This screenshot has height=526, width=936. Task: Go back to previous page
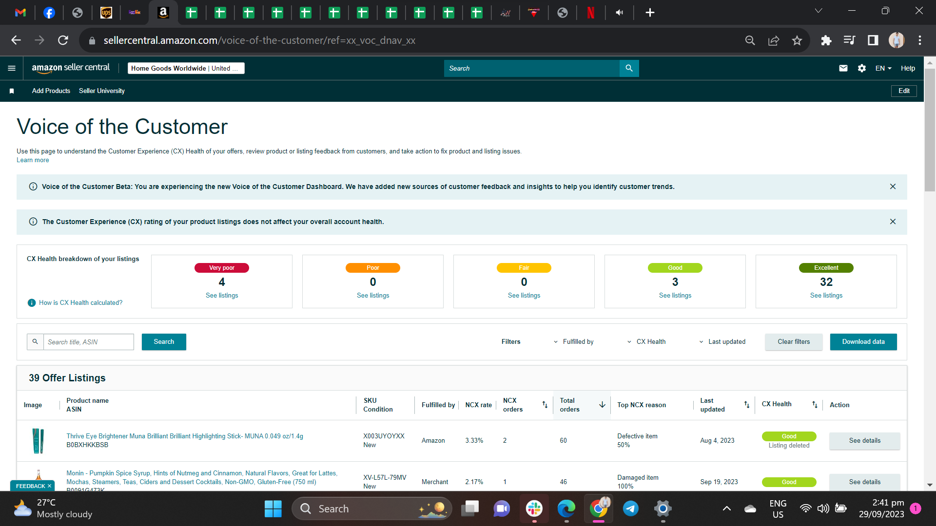coord(16,40)
